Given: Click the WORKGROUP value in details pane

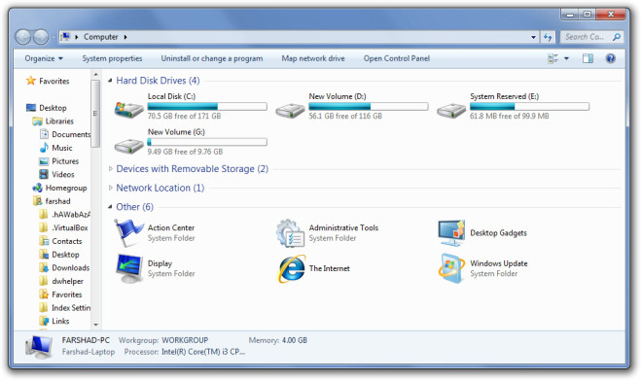Looking at the screenshot, I should click(185, 340).
